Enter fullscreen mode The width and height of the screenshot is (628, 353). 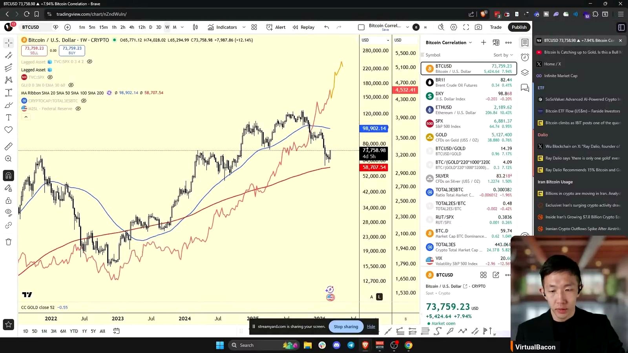[466, 27]
